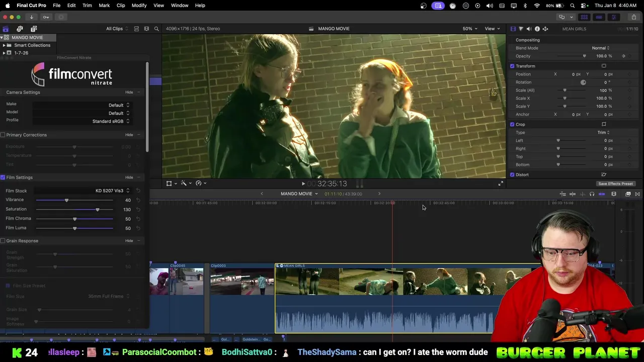This screenshot has width=644, height=362.
Task: Click the timeline playhead marker
Action: pos(393,203)
